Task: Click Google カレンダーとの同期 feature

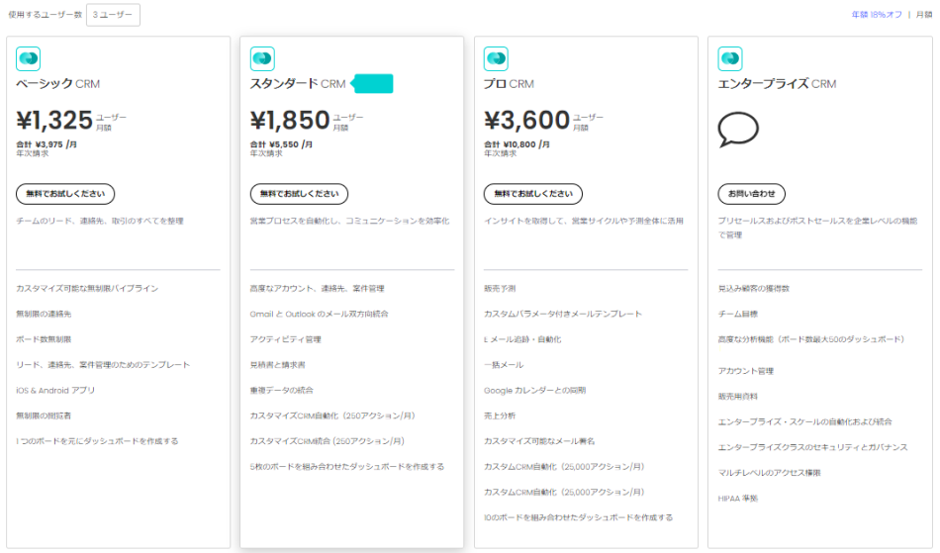Action: coord(534,390)
